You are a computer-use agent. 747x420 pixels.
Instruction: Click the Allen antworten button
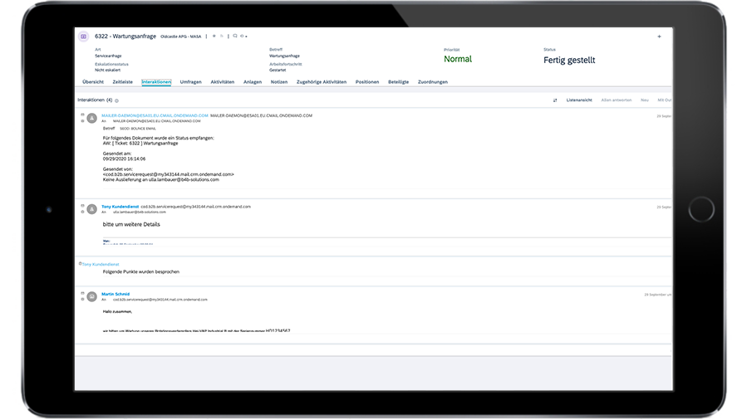click(616, 100)
